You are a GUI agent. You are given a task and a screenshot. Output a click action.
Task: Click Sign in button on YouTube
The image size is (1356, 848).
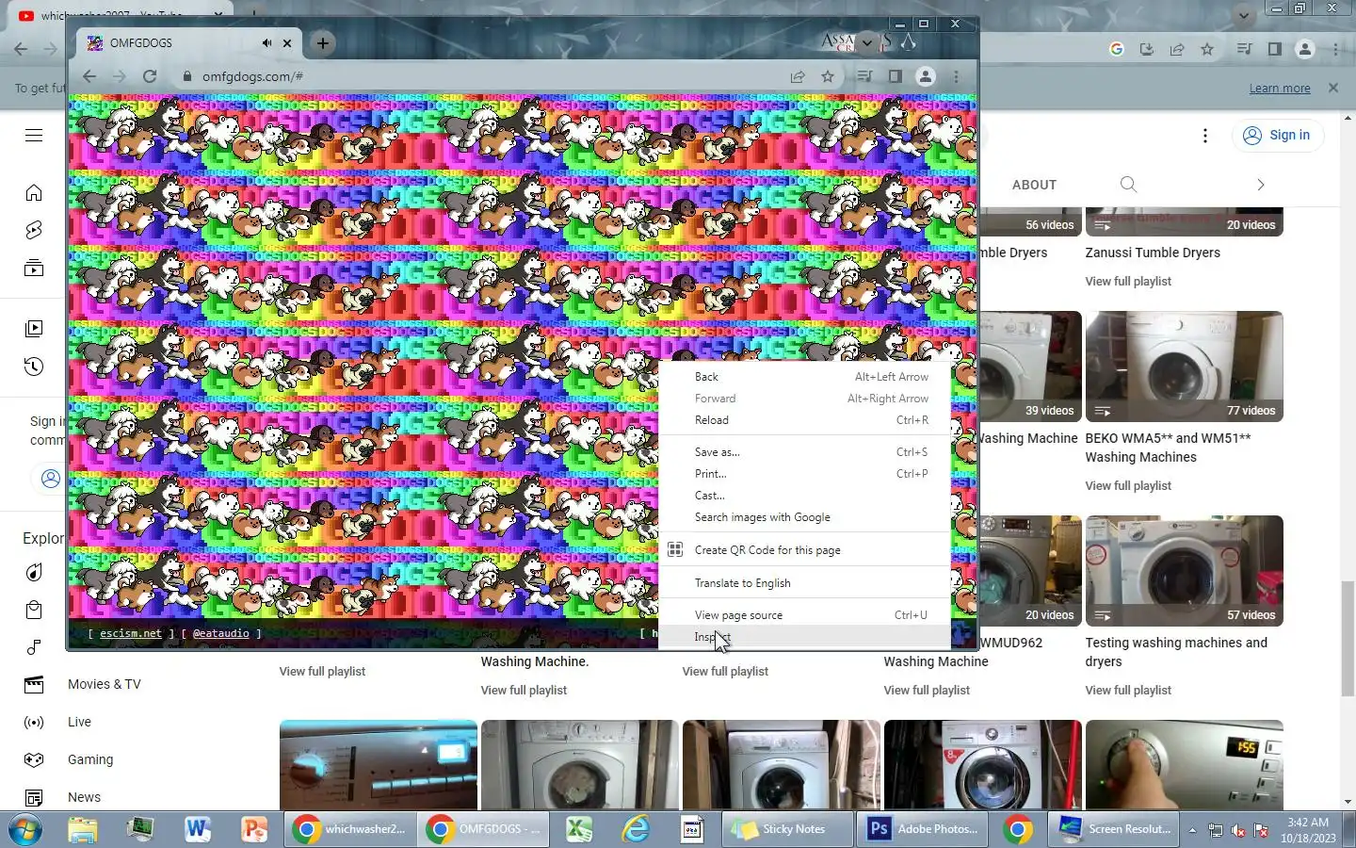tap(1277, 136)
